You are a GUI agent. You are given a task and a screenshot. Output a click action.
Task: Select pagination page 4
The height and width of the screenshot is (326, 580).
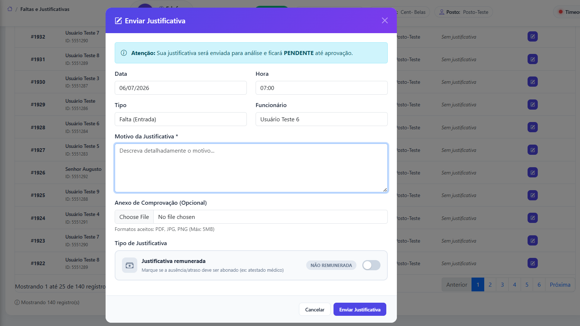514,285
